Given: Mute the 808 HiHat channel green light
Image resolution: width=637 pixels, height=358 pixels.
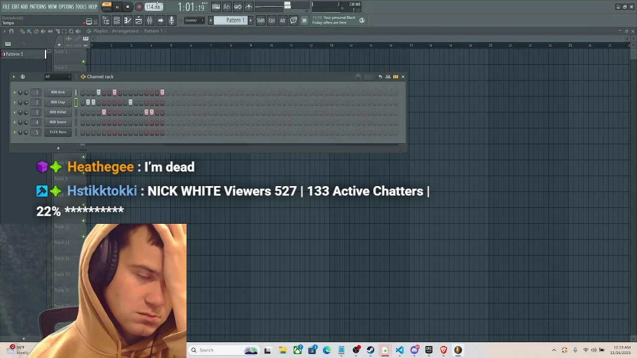Looking at the screenshot, I should (x=14, y=112).
